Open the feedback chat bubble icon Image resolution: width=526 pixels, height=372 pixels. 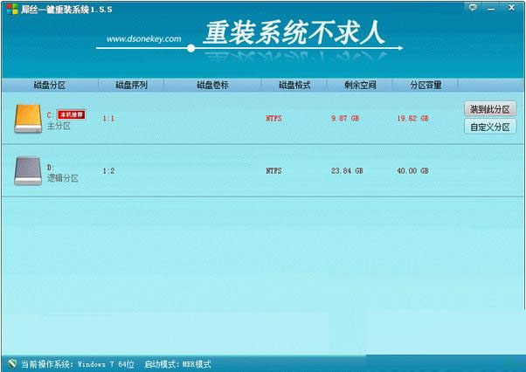473,8
